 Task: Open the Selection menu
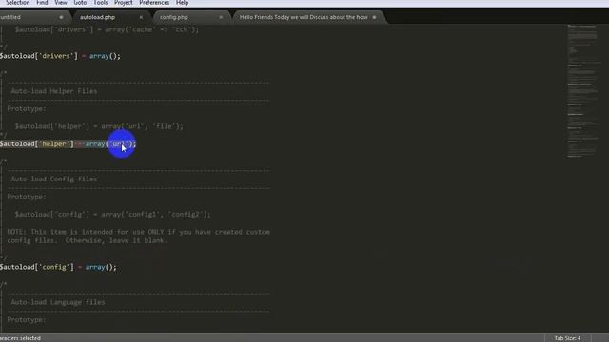pos(17,3)
